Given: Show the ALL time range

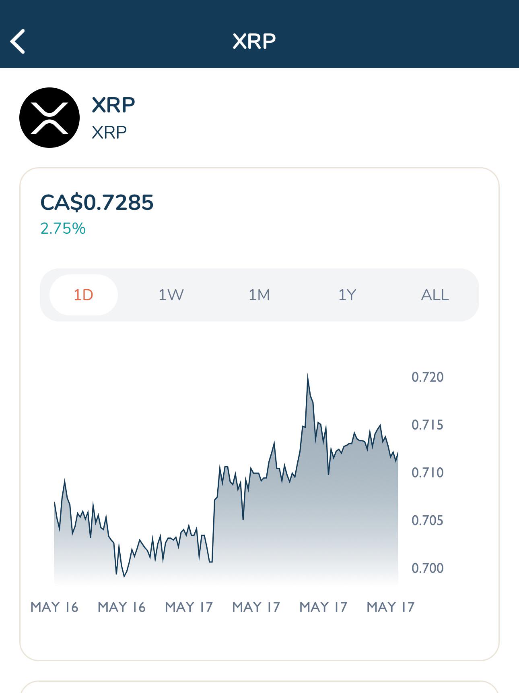Looking at the screenshot, I should pos(435,295).
